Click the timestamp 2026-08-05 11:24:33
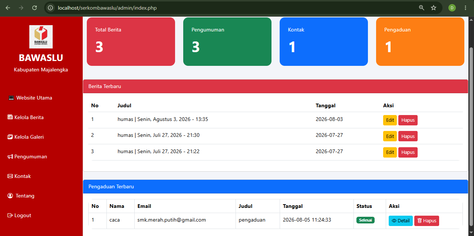Screen dimensions: 474x236 [x=307, y=220]
